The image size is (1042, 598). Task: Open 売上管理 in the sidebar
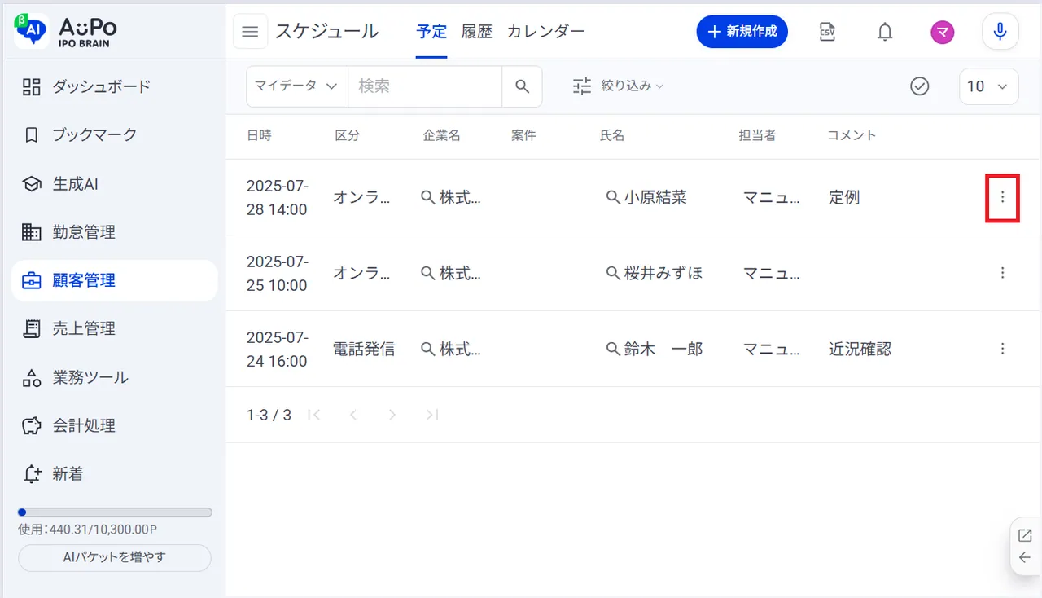(x=115, y=328)
